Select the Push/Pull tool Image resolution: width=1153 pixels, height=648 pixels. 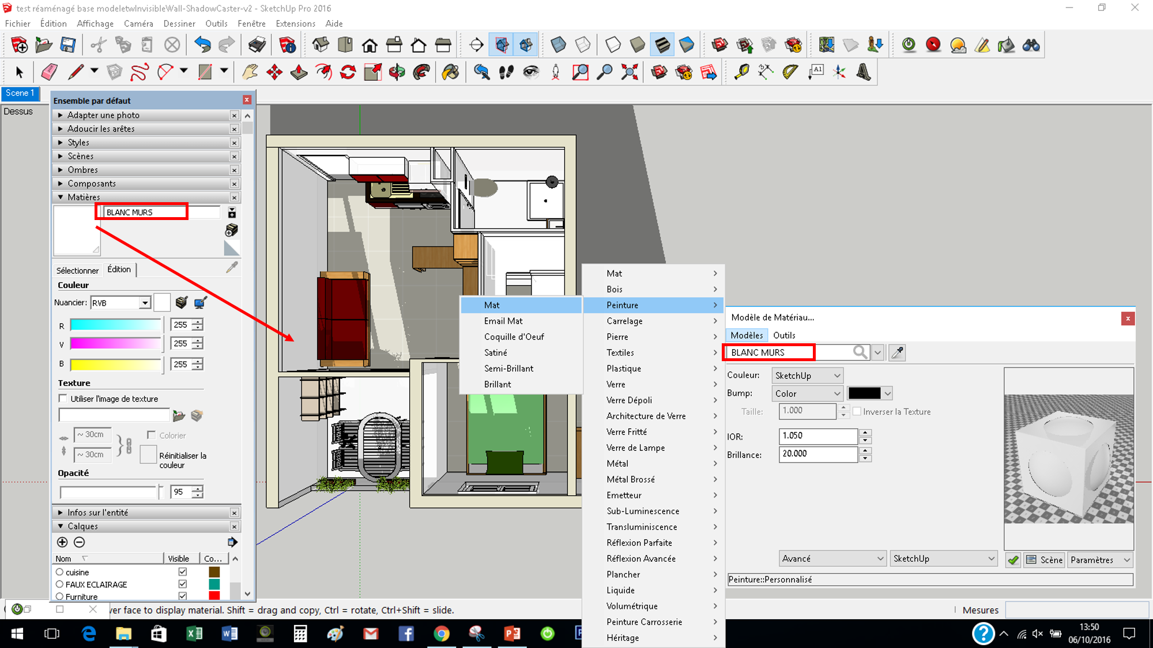coord(299,72)
